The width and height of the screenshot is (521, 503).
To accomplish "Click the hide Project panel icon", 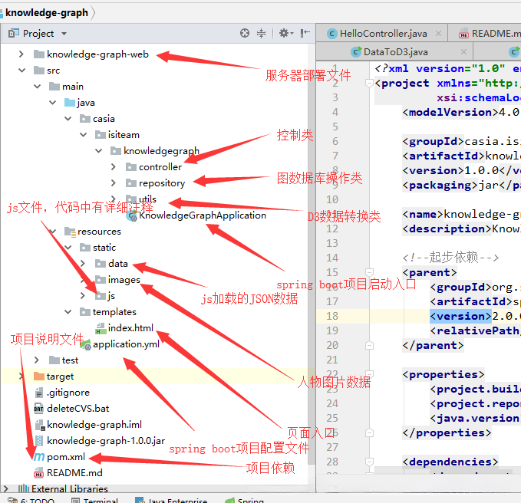I will click(x=305, y=33).
